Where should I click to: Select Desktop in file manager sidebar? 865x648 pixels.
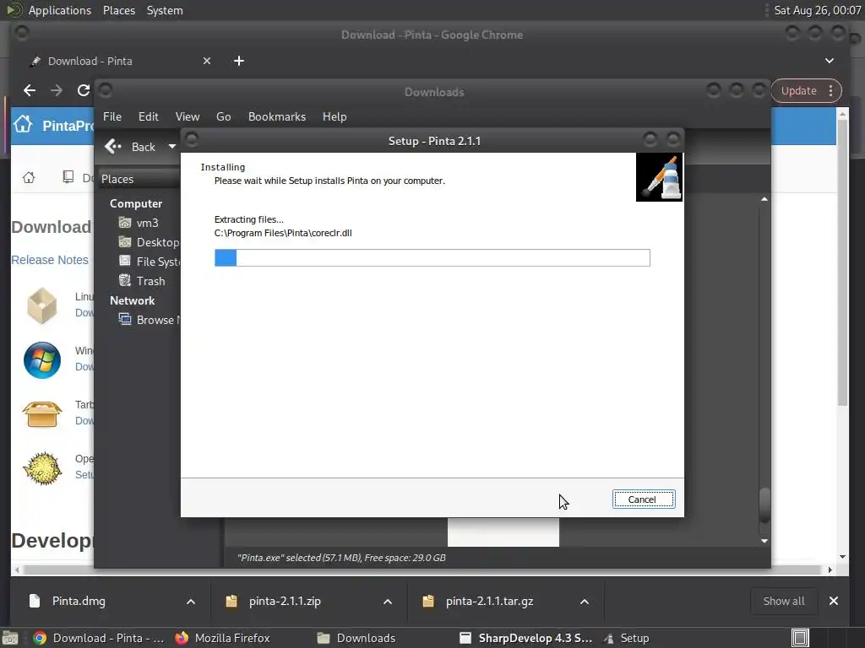(x=149, y=242)
